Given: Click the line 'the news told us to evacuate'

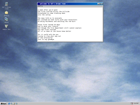Looking at the screenshot, I should coord(50,18).
